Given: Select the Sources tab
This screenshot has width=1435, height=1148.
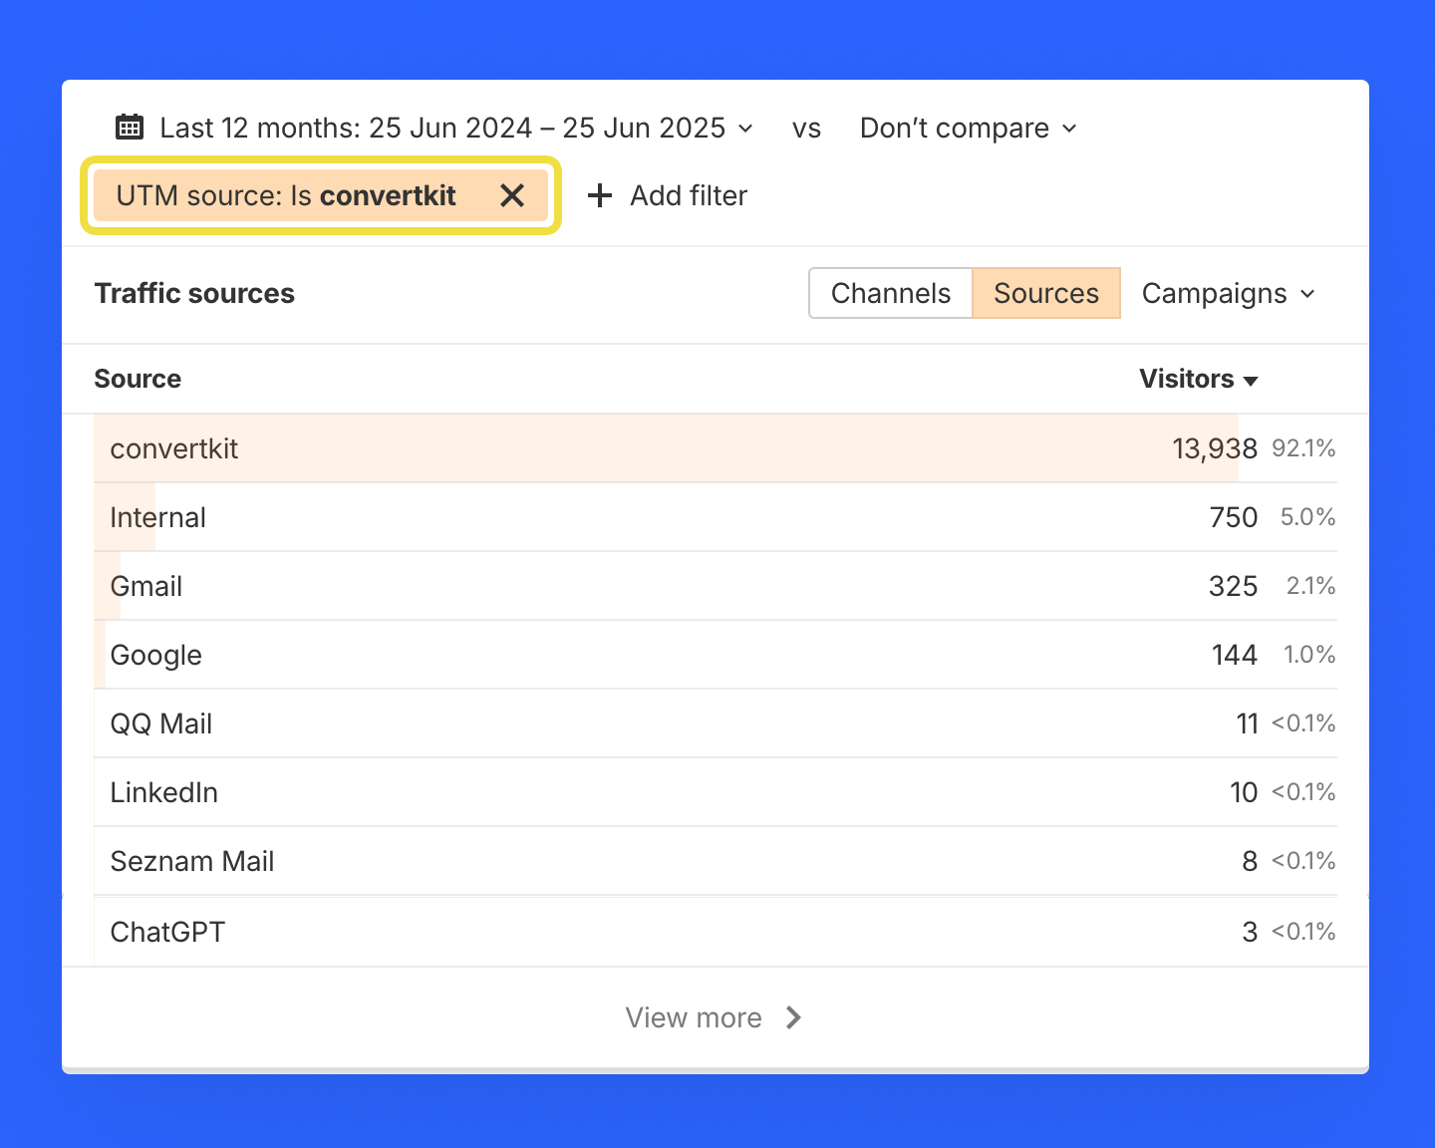Looking at the screenshot, I should [x=1046, y=293].
